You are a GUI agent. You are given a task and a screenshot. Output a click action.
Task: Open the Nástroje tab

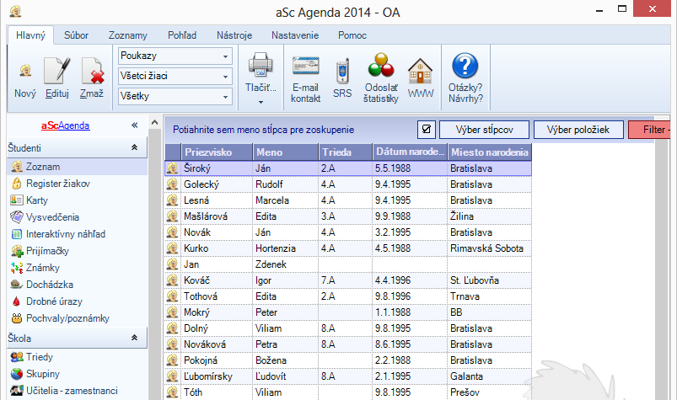pyautogui.click(x=234, y=35)
